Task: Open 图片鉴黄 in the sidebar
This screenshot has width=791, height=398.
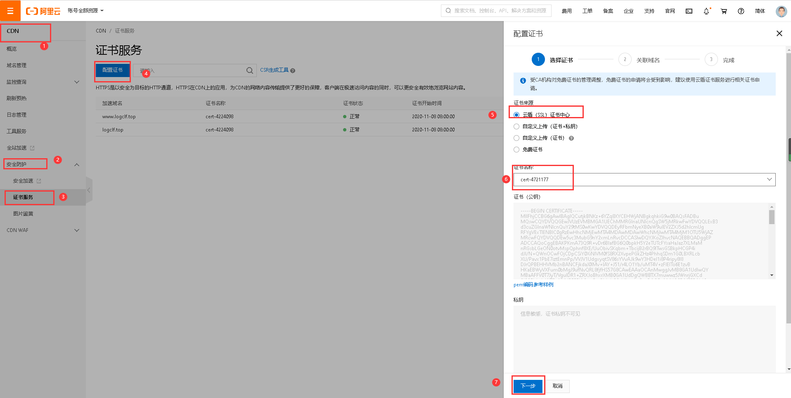Action: [23, 213]
